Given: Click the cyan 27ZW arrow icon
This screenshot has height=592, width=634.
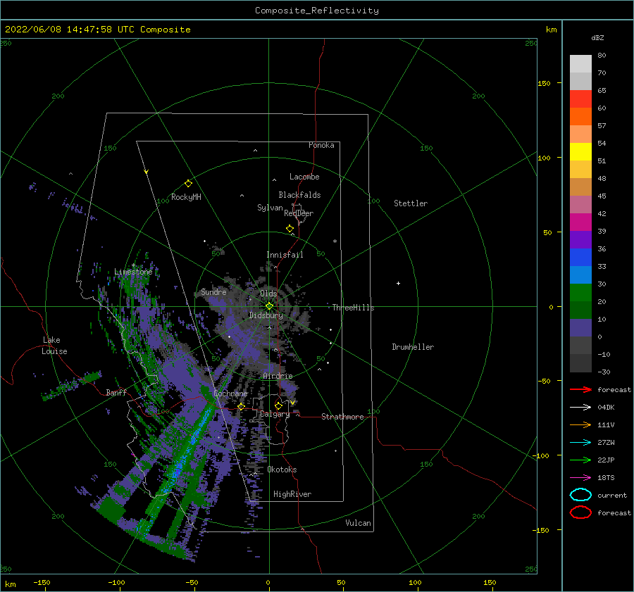Looking at the screenshot, I should pyautogui.click(x=580, y=443).
